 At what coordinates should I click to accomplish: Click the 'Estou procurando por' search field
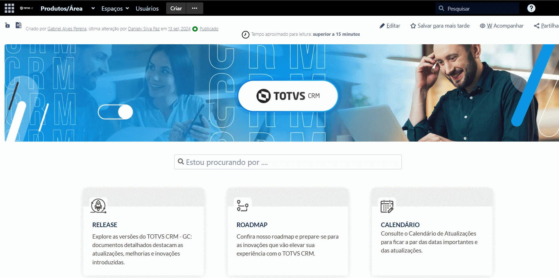click(288, 162)
